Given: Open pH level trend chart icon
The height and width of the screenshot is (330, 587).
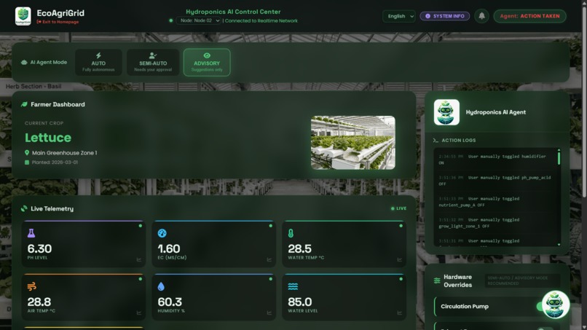Looking at the screenshot, I should 139,259.
